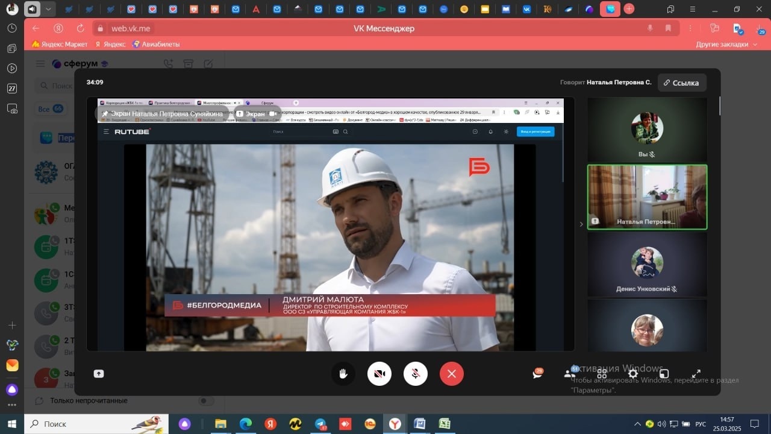
Task: Open more sidebar options with three dots
Action: pos(11,405)
